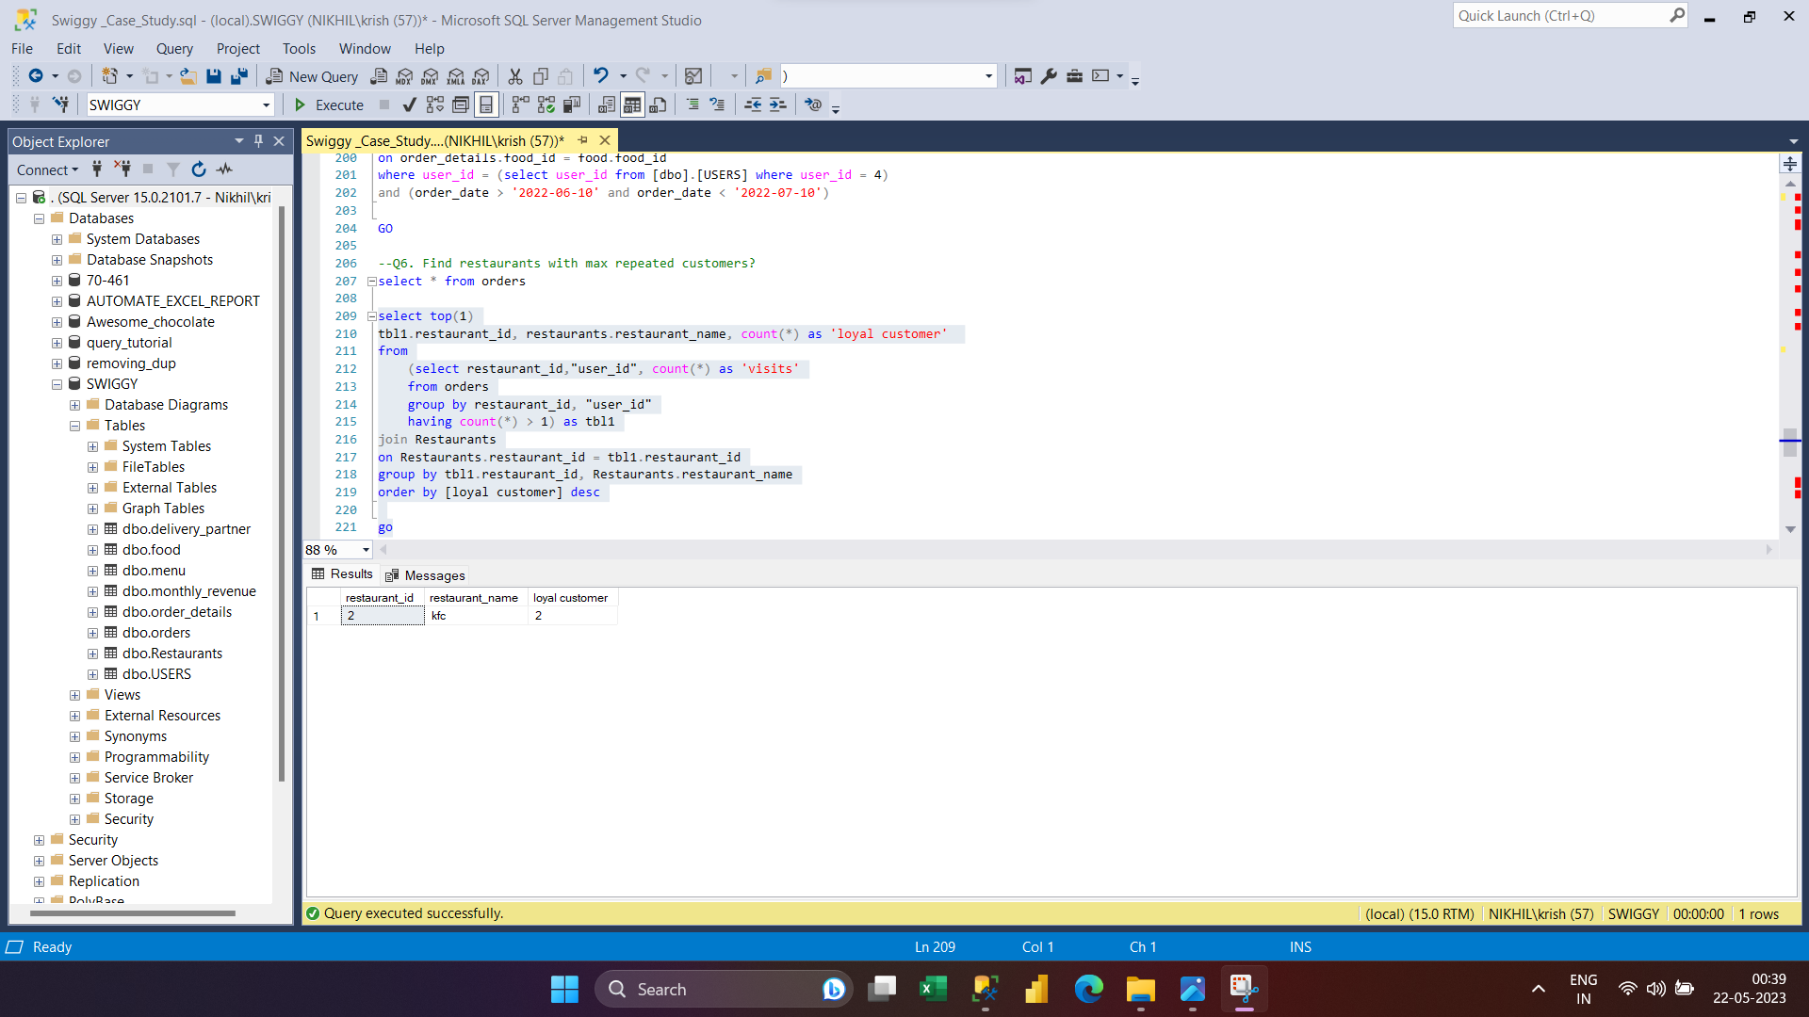The width and height of the screenshot is (1809, 1017).
Task: Open the Tools menu
Action: tap(299, 49)
